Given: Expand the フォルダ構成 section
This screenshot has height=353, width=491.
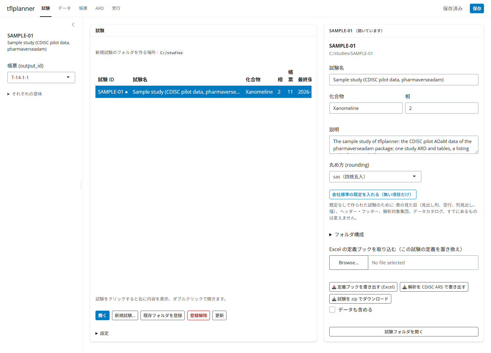Looking at the screenshot, I should 346,235.
